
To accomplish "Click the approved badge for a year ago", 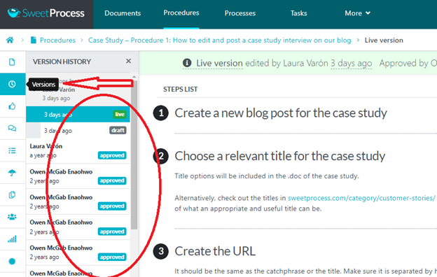I will (x=112, y=155).
